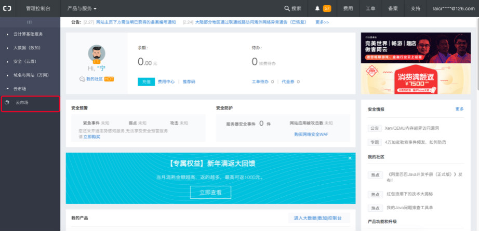This screenshot has height=231, width=479.
Task: Select the 云市场 sub-item in sidebar
Action: point(30,104)
